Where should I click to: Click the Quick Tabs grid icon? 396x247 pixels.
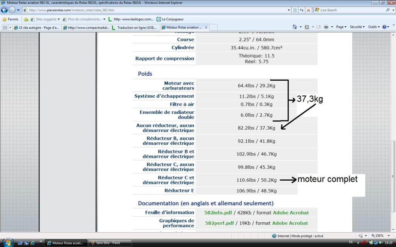[5, 27]
